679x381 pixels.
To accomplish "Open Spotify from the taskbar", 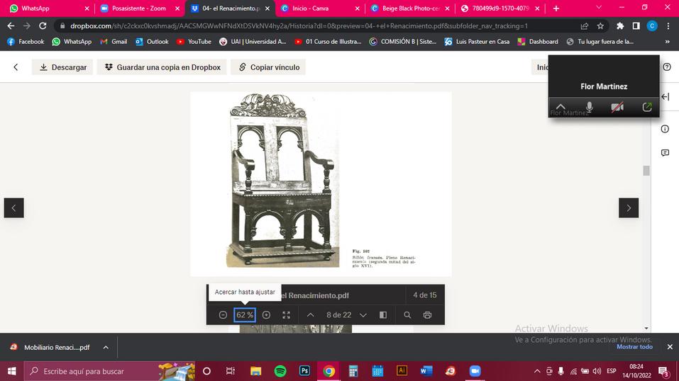I will (x=280, y=371).
